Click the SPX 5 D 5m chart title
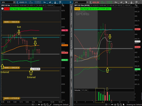This screenshot has width=142, height=106. pos(6,5)
